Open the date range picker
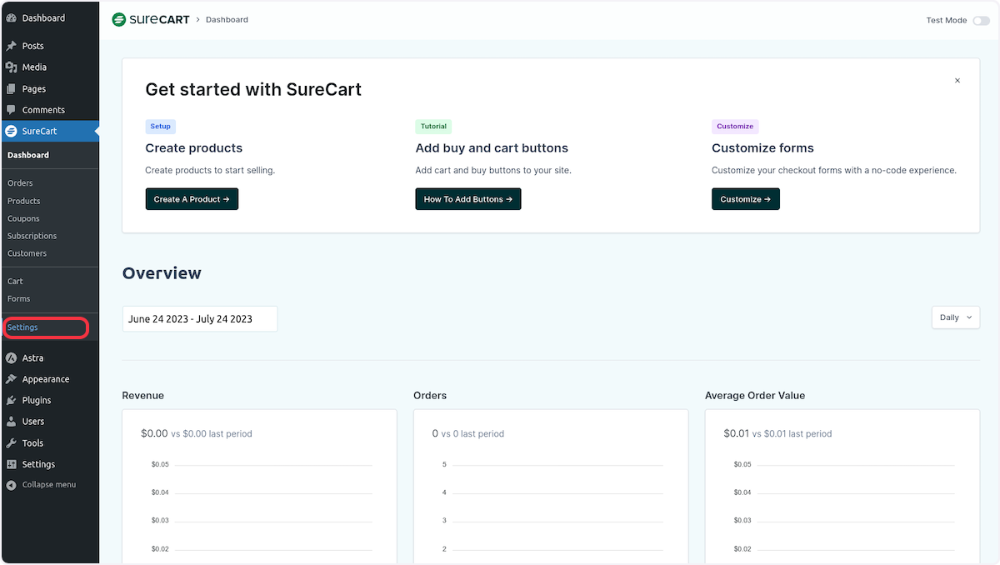This screenshot has width=1000, height=565. 200,318
